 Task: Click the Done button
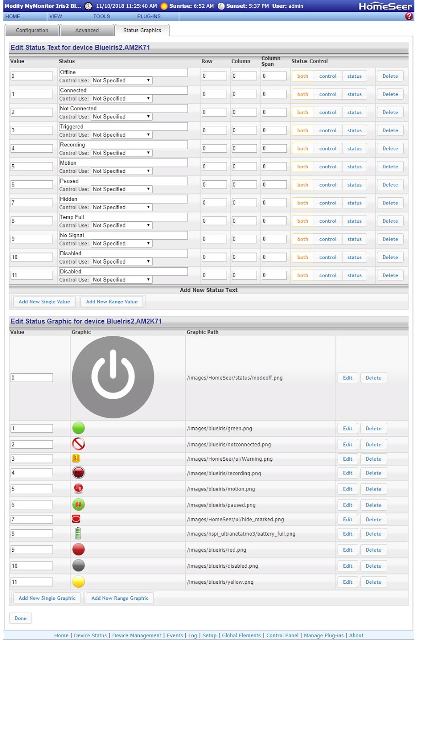click(x=21, y=618)
